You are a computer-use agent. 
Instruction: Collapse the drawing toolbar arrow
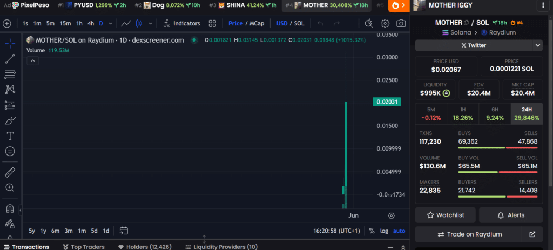click(x=21, y=210)
